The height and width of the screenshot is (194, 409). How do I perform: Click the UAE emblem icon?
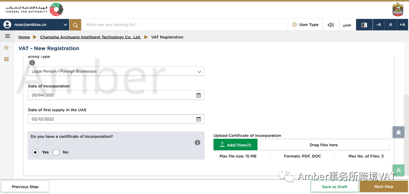click(x=398, y=10)
